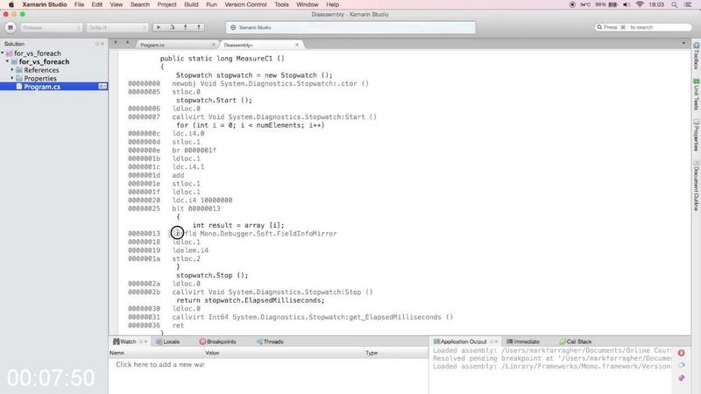This screenshot has width=701, height=394.
Task: Open the Toolbox side pad
Action: coord(696,56)
